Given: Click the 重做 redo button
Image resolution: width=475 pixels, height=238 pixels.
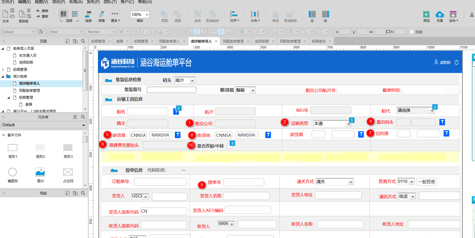Looking at the screenshot, I should (x=42, y=17).
